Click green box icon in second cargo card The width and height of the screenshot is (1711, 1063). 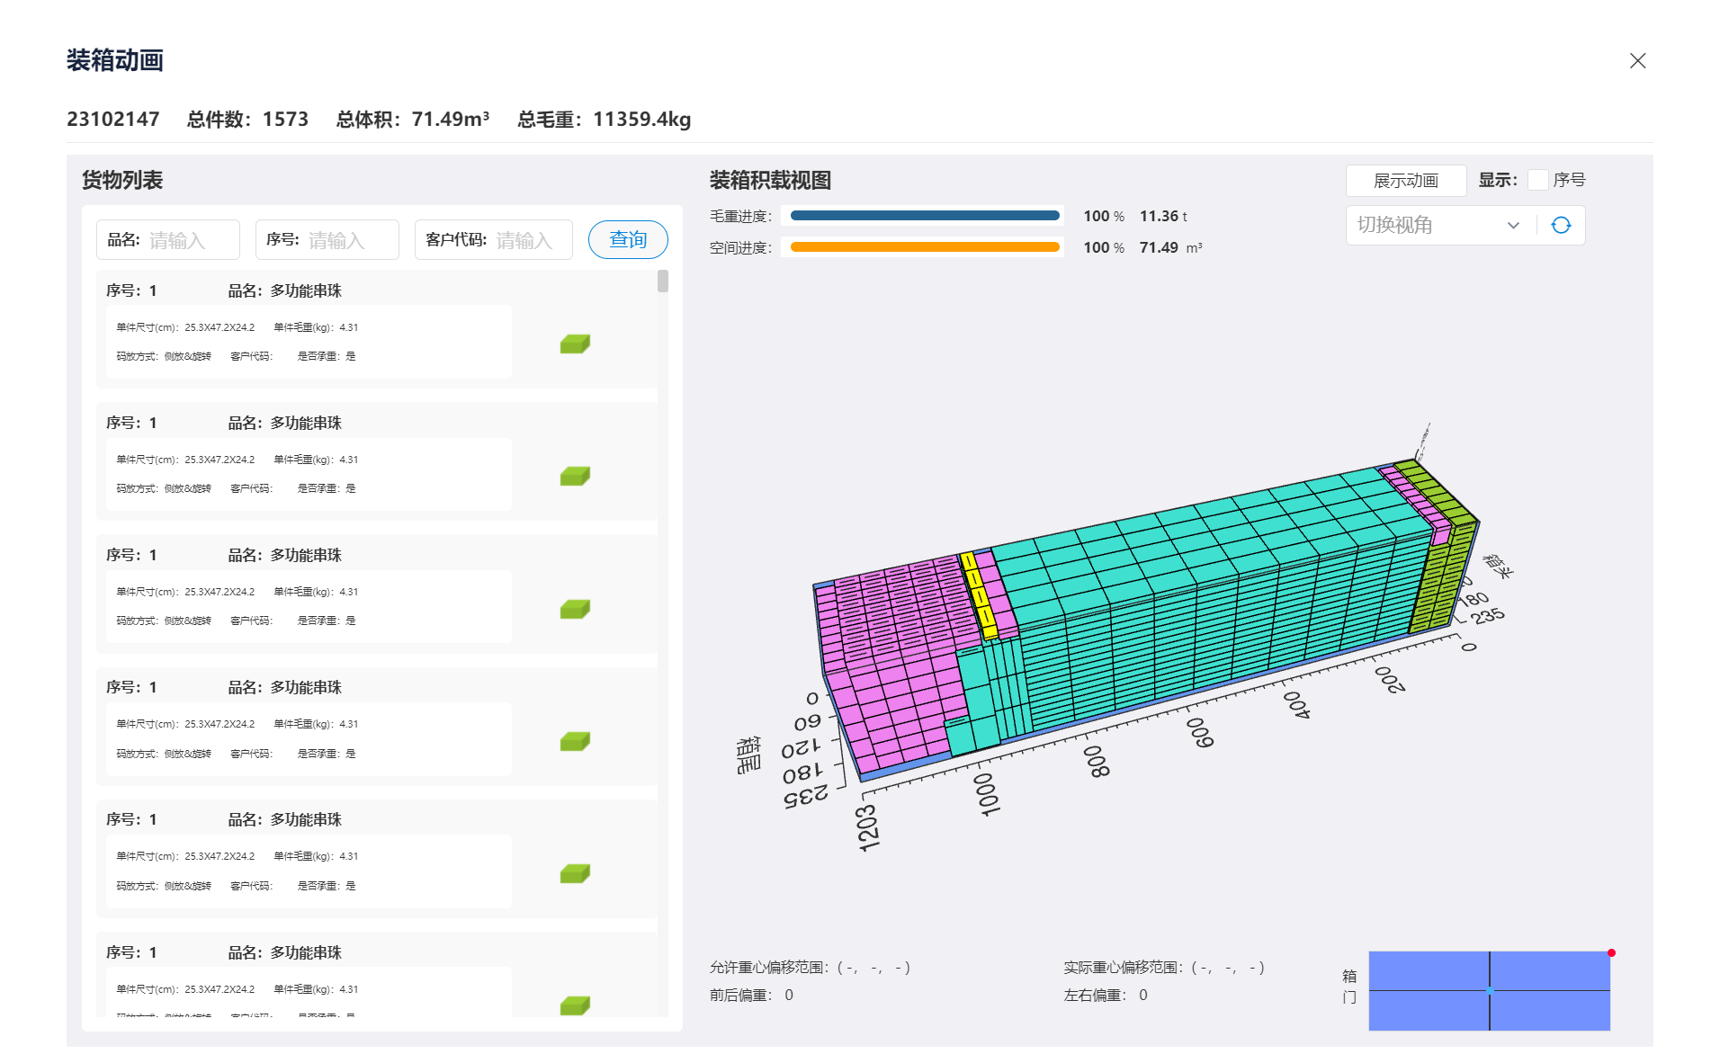tap(575, 476)
